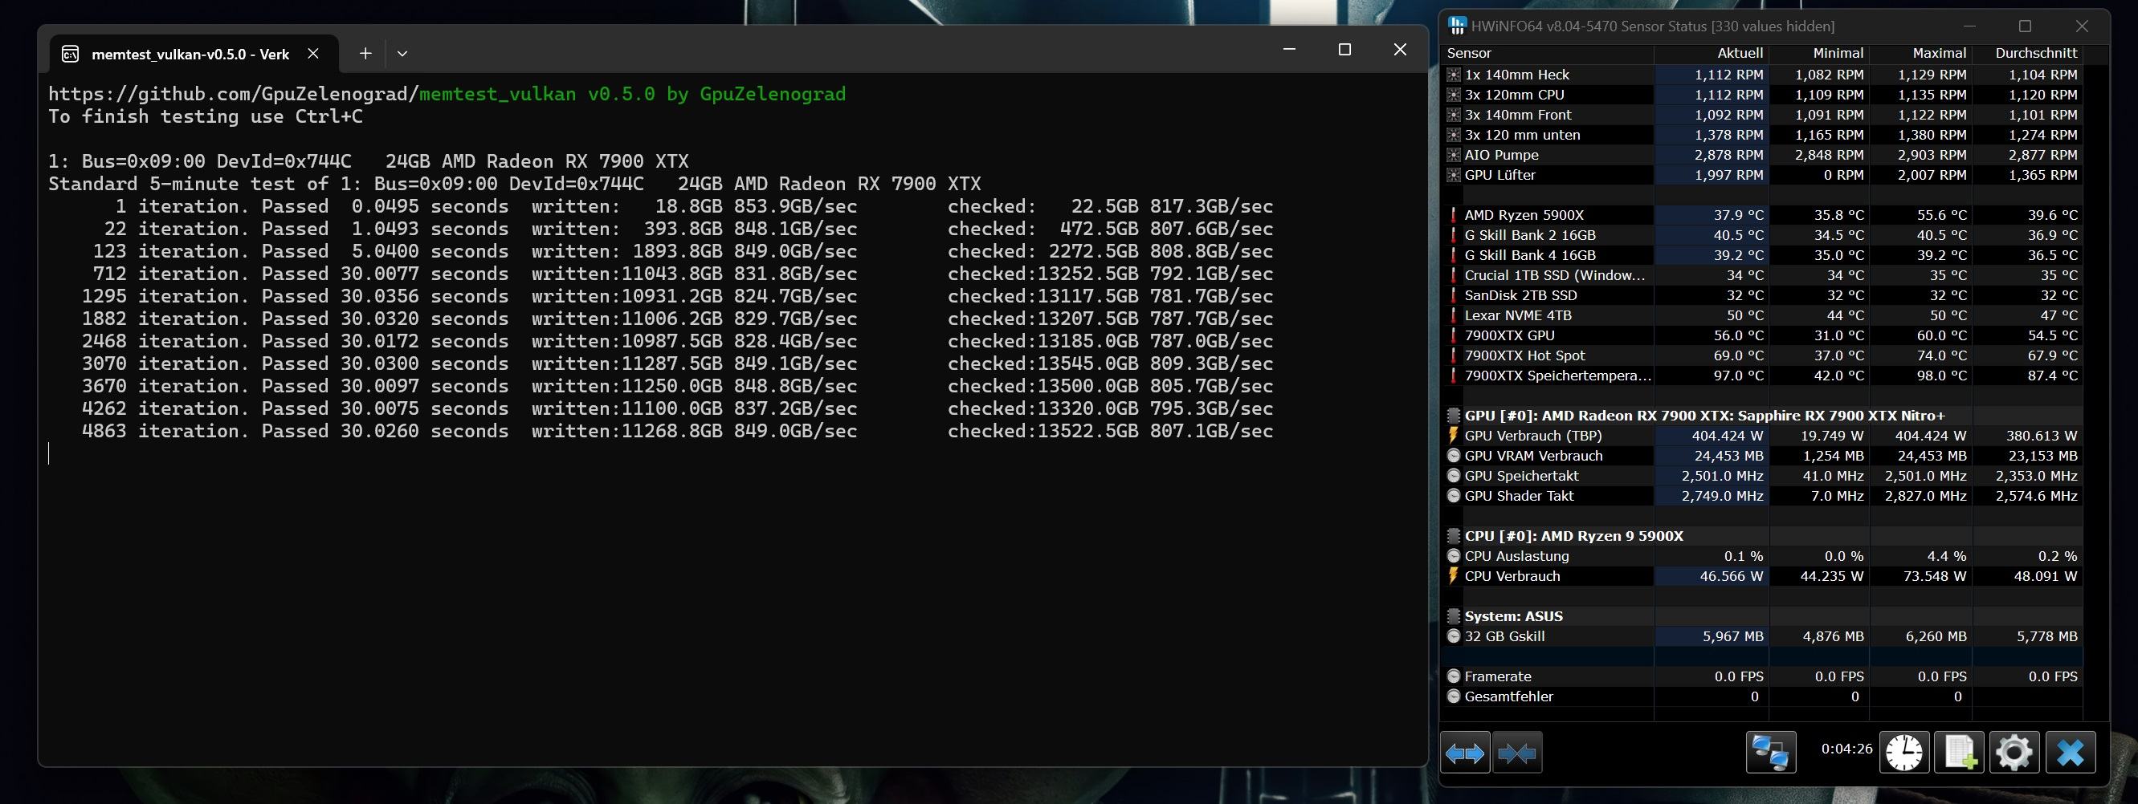
Task: Click the fan icon of 1x 140mm Heck
Action: [1453, 75]
